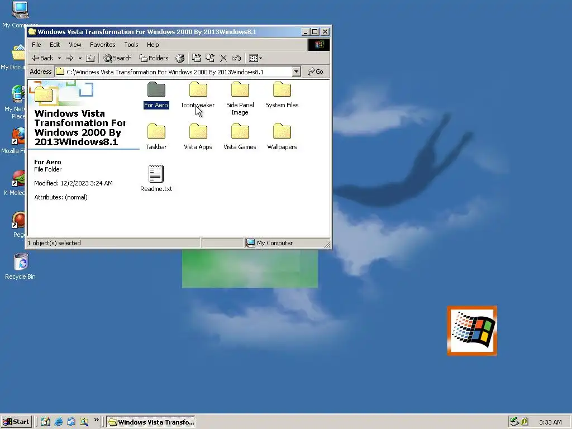
Task: Click the folder search quick launch icon
Action: 84,422
